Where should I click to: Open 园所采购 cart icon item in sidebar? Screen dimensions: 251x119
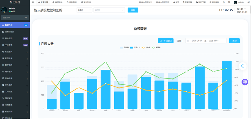(x=15, y=98)
